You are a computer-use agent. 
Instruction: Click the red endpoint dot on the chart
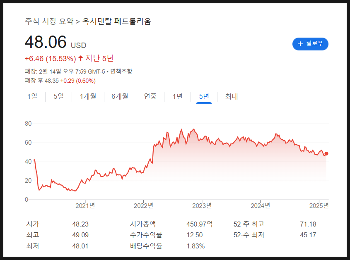tap(326, 153)
